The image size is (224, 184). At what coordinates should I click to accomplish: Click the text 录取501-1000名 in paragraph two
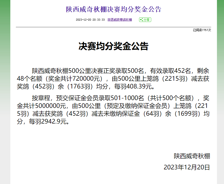pos(125,98)
